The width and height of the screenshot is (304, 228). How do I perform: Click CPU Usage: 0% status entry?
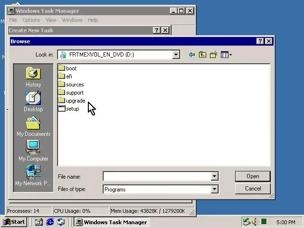click(x=81, y=211)
